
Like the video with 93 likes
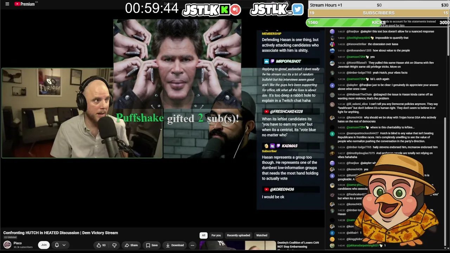click(101, 245)
